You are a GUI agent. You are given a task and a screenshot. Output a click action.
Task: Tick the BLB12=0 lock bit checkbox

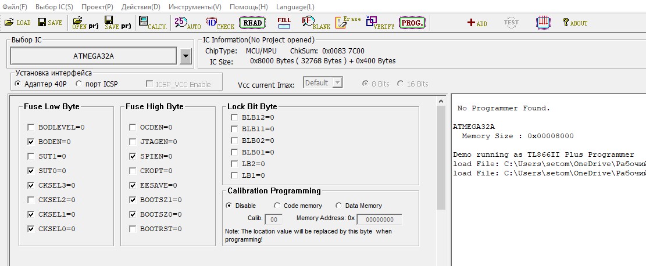[x=234, y=117]
